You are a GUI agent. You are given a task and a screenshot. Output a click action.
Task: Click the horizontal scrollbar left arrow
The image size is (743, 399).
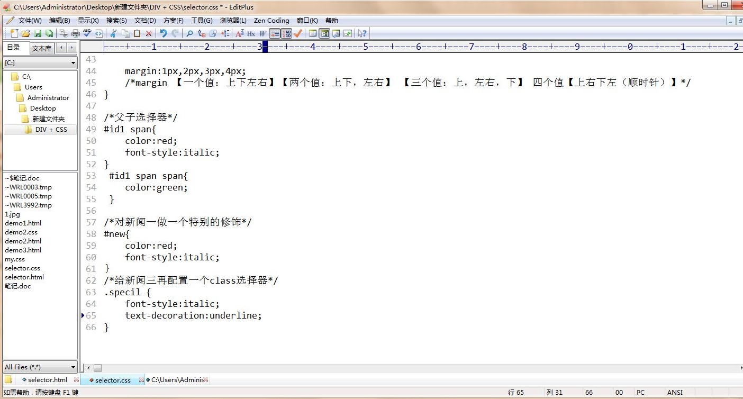pyautogui.click(x=88, y=368)
